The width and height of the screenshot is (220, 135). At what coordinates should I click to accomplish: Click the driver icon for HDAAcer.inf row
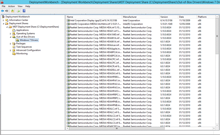[x=68, y=45]
